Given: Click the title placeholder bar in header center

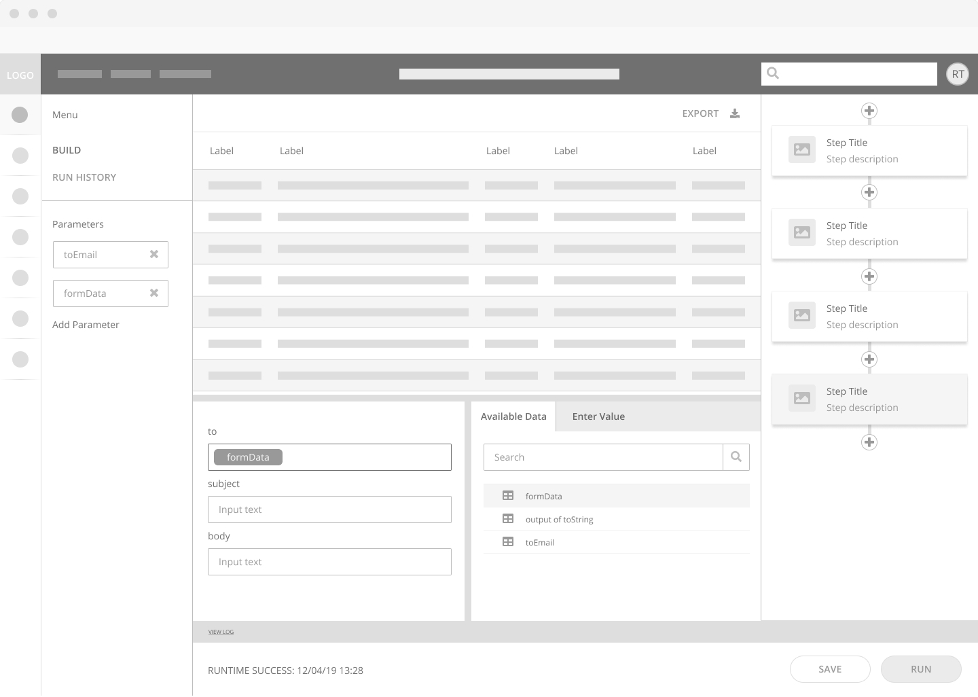Looking at the screenshot, I should [509, 74].
